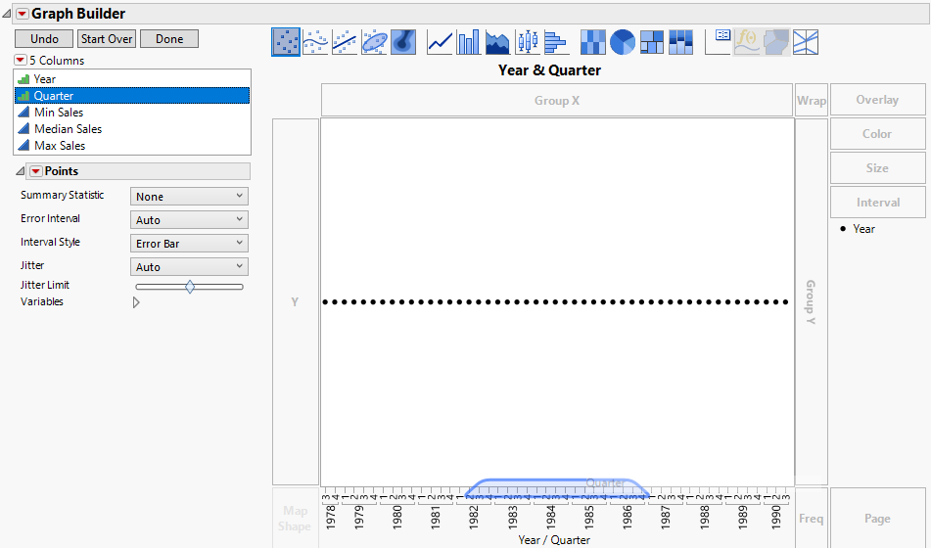
Task: Click the Freq drop zone
Action: pyautogui.click(x=811, y=519)
